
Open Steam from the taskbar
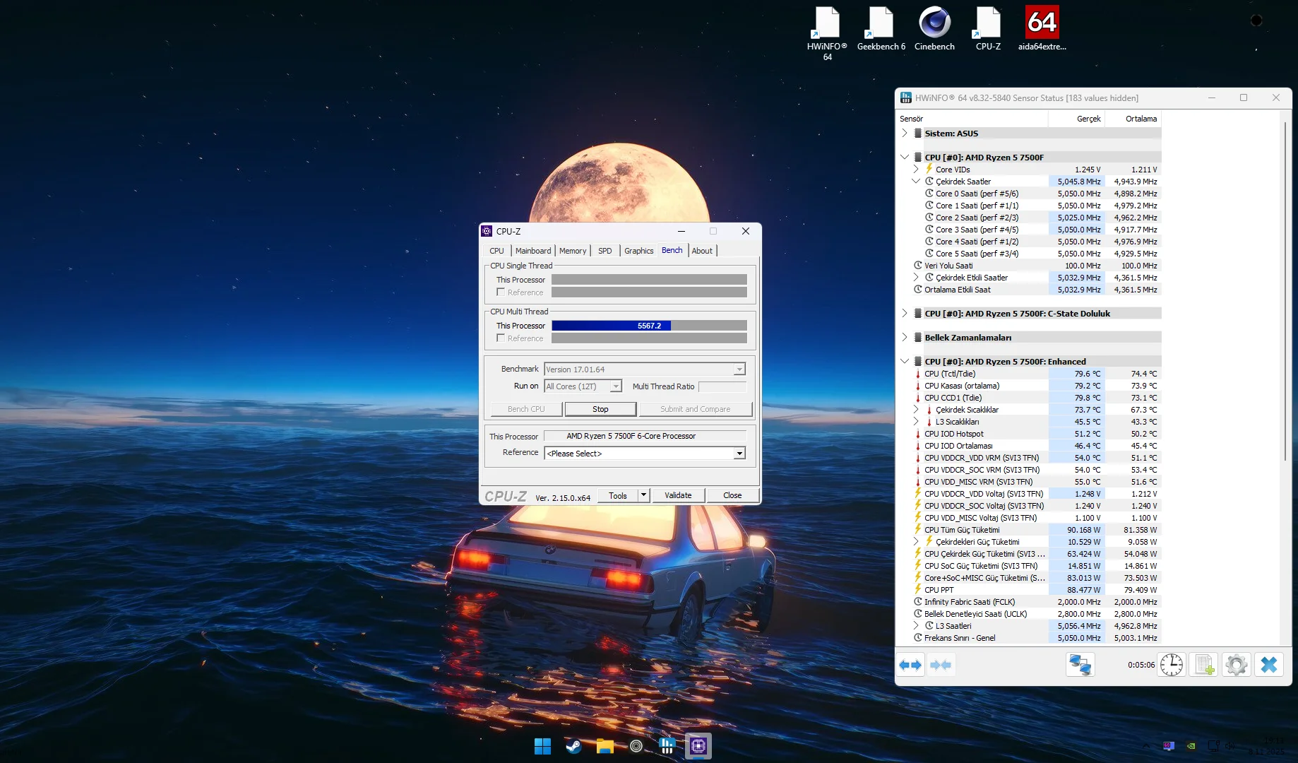coord(573,746)
